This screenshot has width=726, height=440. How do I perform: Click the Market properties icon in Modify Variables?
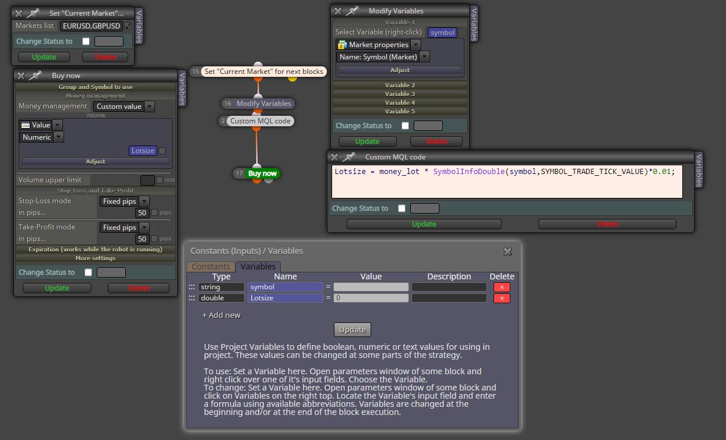(x=342, y=45)
